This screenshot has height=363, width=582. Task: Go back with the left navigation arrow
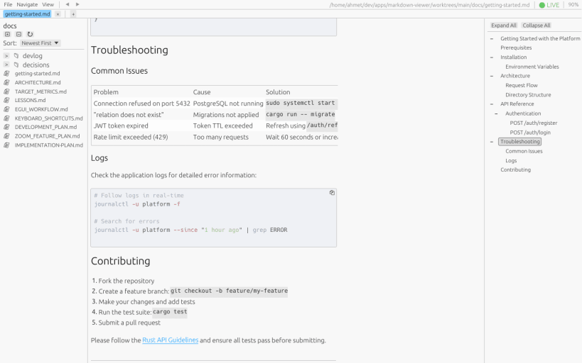click(68, 4)
